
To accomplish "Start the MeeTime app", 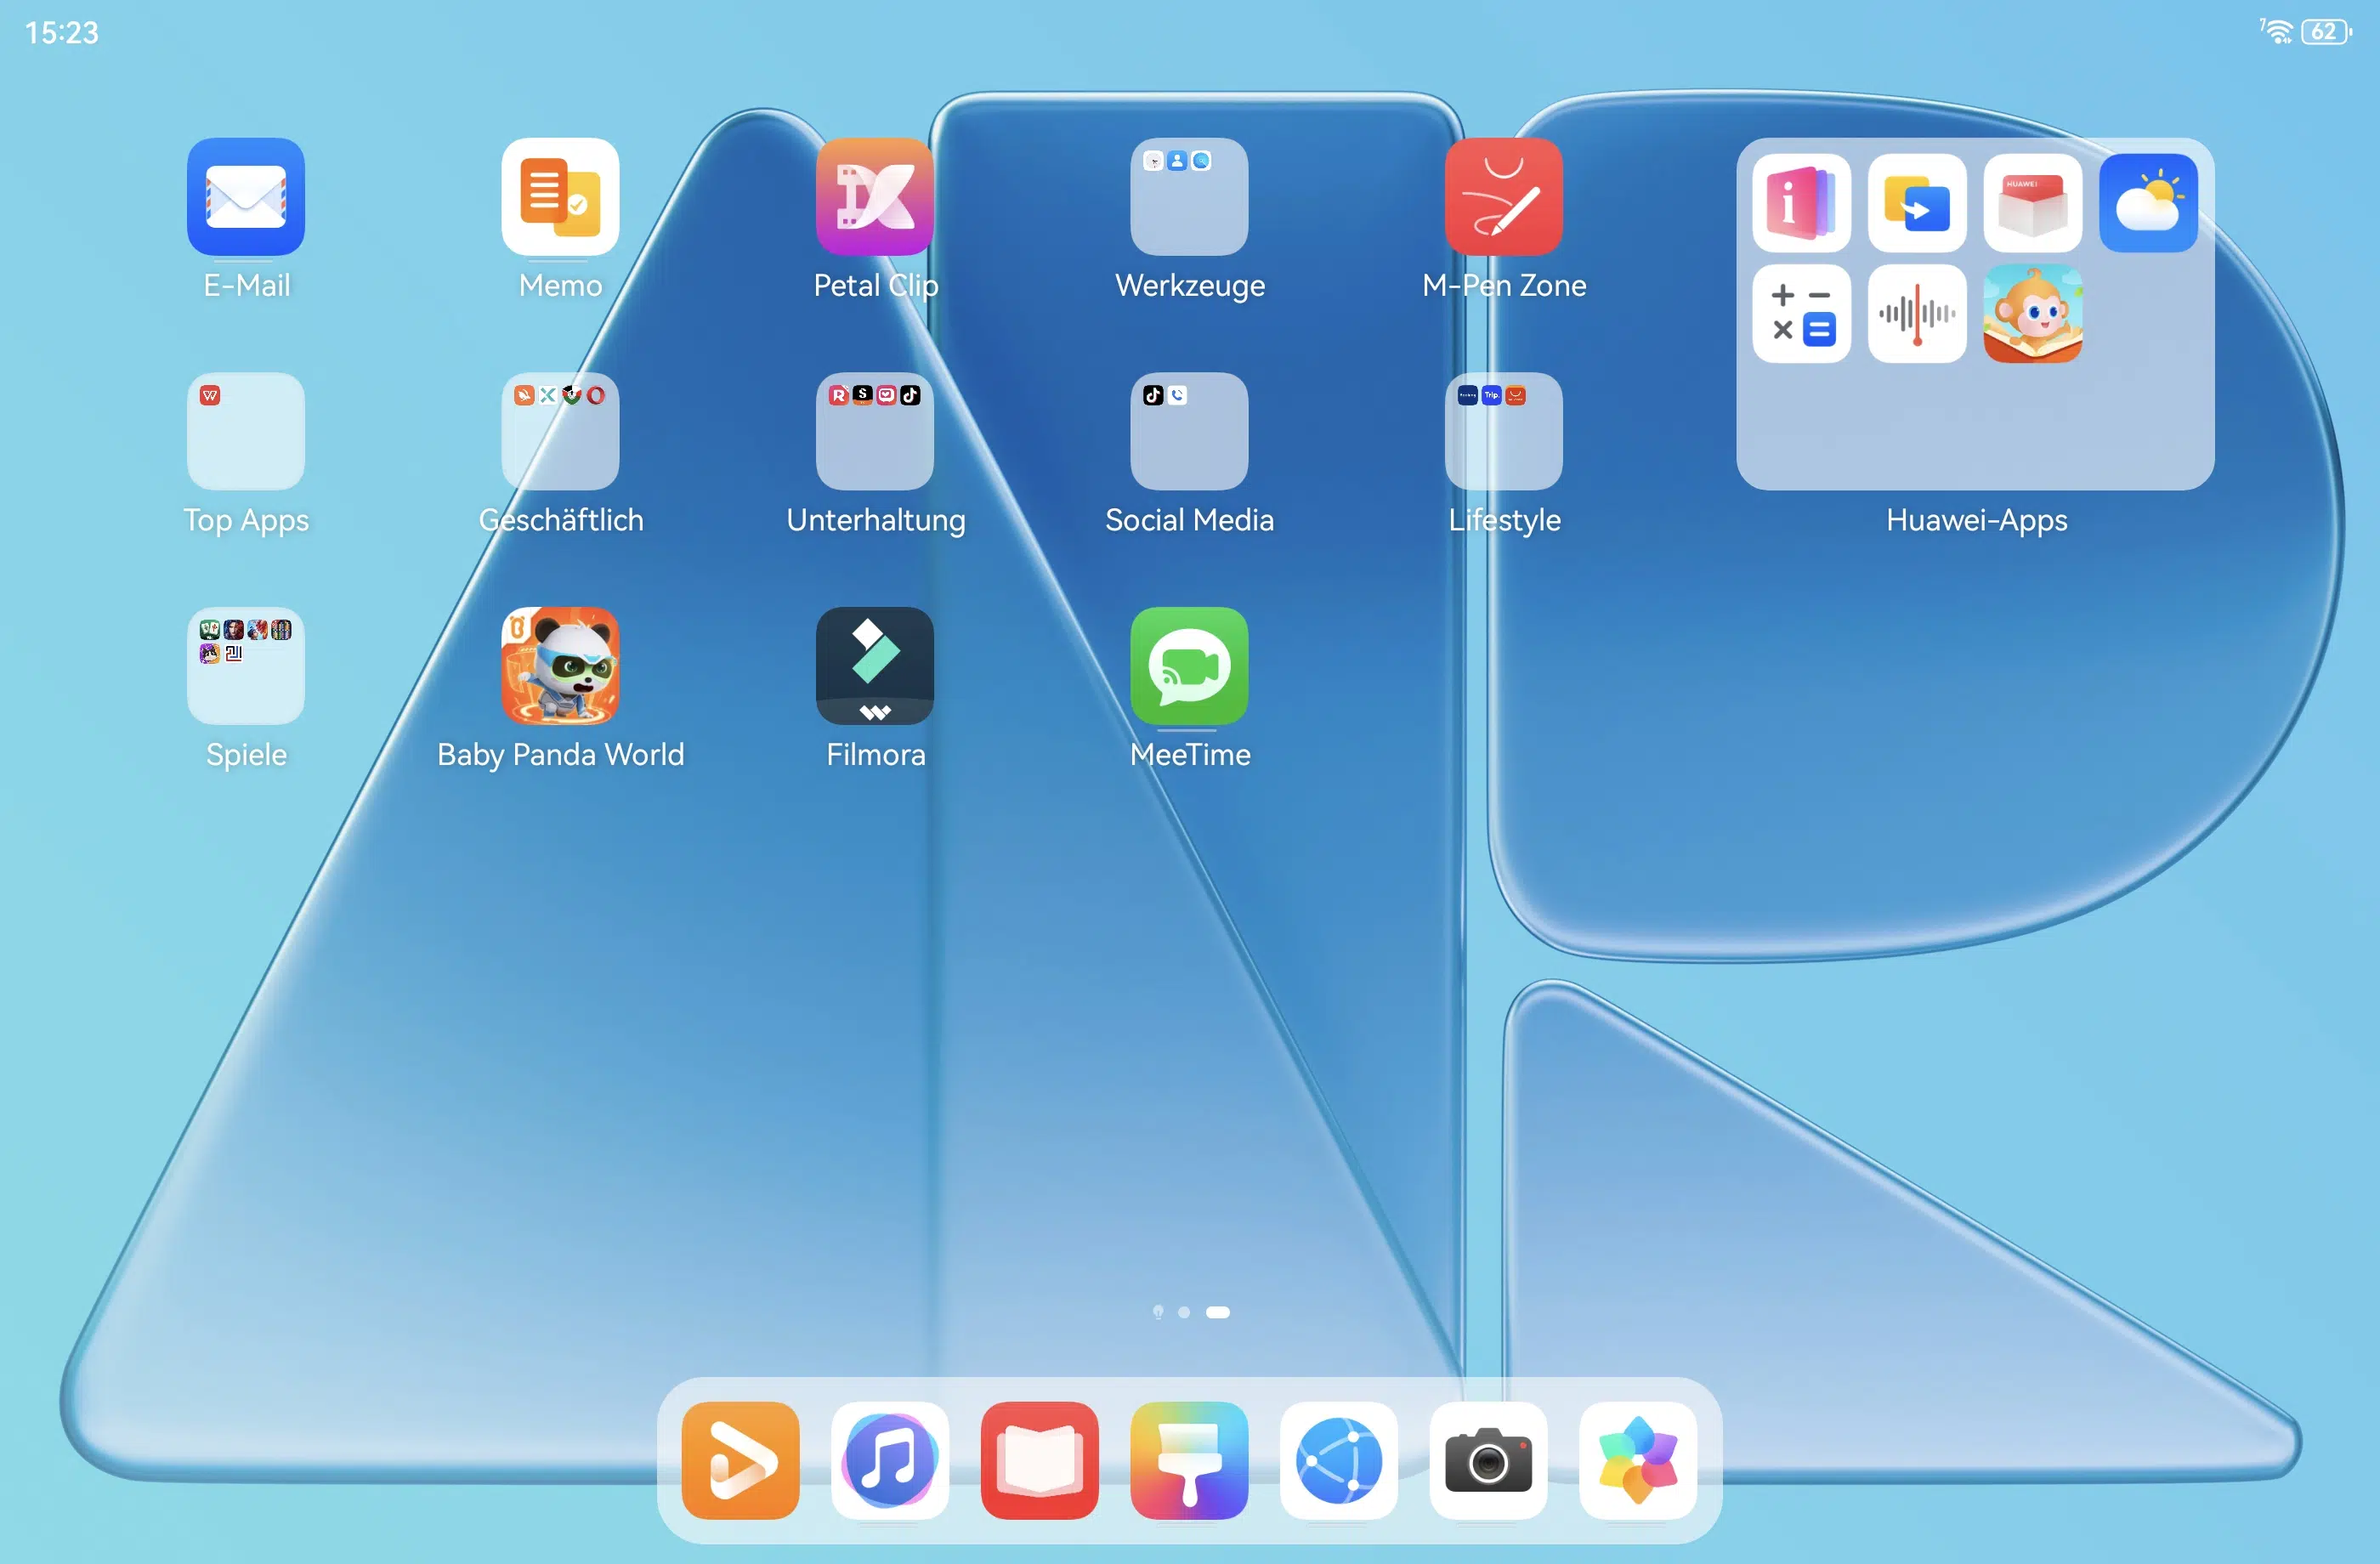I will coord(1189,666).
